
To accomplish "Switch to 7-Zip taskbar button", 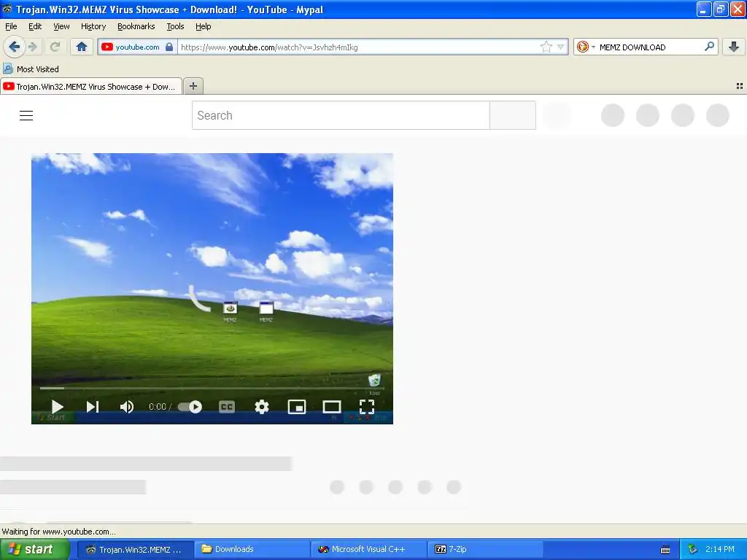I will [x=485, y=550].
